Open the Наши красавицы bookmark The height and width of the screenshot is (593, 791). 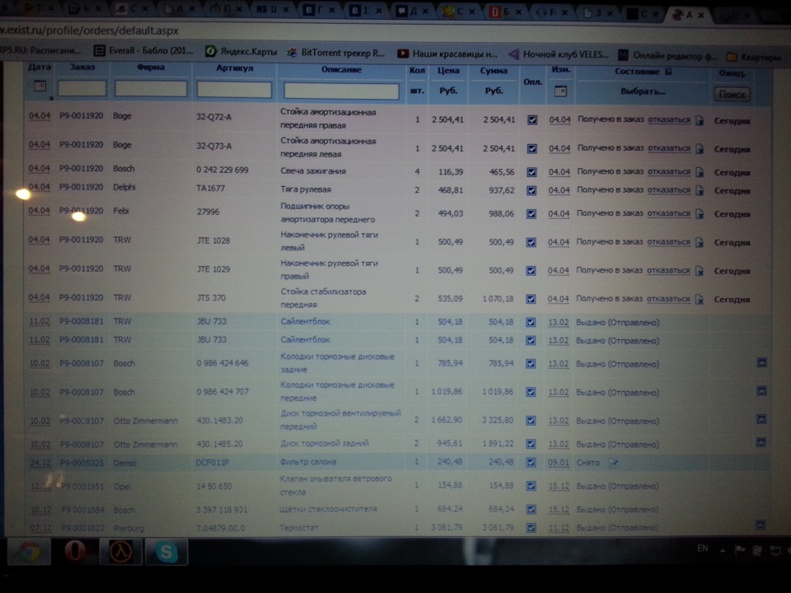(448, 54)
